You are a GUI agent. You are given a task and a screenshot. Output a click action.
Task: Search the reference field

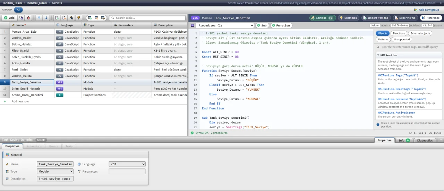pyautogui.click(x=409, y=47)
